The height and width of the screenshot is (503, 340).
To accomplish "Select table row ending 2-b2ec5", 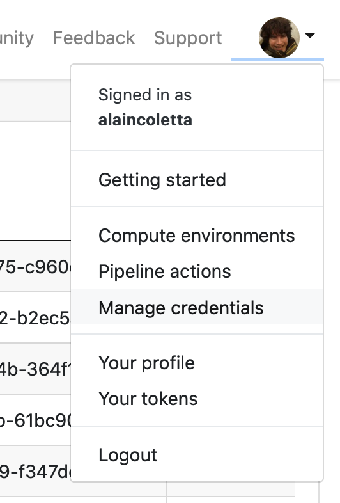I will click(x=35, y=317).
